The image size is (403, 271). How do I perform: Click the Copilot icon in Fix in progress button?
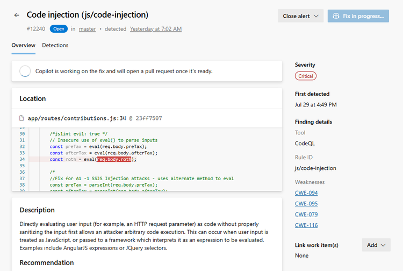point(336,16)
